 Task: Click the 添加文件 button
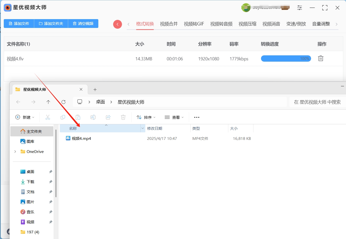coord(19,23)
